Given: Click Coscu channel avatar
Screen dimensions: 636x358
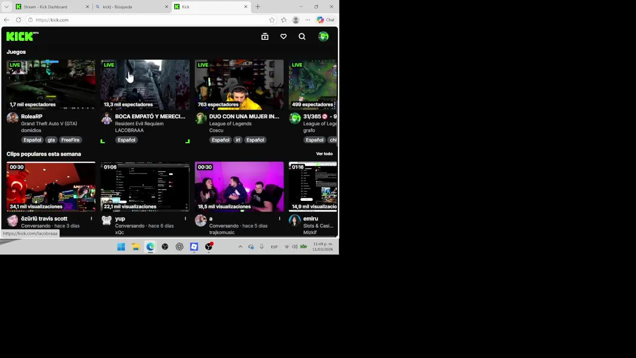Looking at the screenshot, I should [201, 118].
